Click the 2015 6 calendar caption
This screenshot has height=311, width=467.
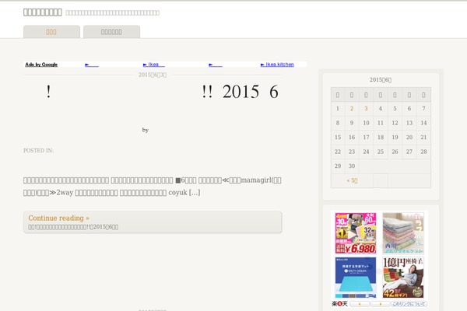[x=381, y=80]
